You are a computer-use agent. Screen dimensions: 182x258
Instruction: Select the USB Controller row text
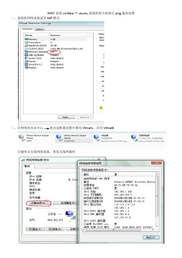coord(36,55)
